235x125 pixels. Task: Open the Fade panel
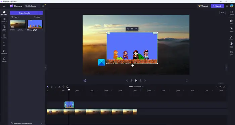point(231,22)
